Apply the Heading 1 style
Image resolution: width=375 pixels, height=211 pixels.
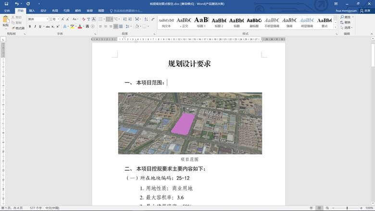(x=201, y=22)
